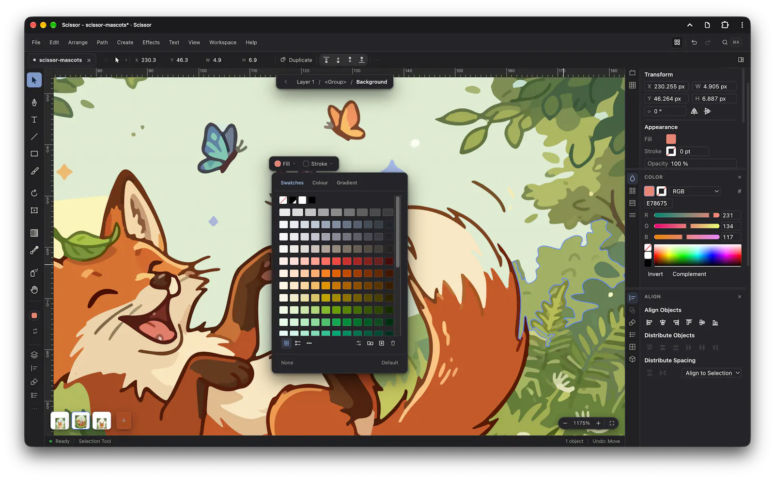The height and width of the screenshot is (479, 775).
Task: Open the RGB colour model dropdown
Action: tap(695, 192)
